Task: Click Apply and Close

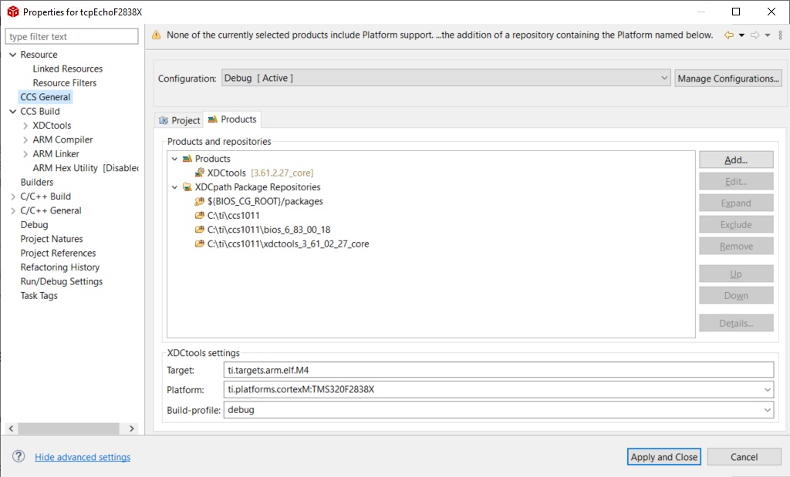Action: click(x=663, y=456)
